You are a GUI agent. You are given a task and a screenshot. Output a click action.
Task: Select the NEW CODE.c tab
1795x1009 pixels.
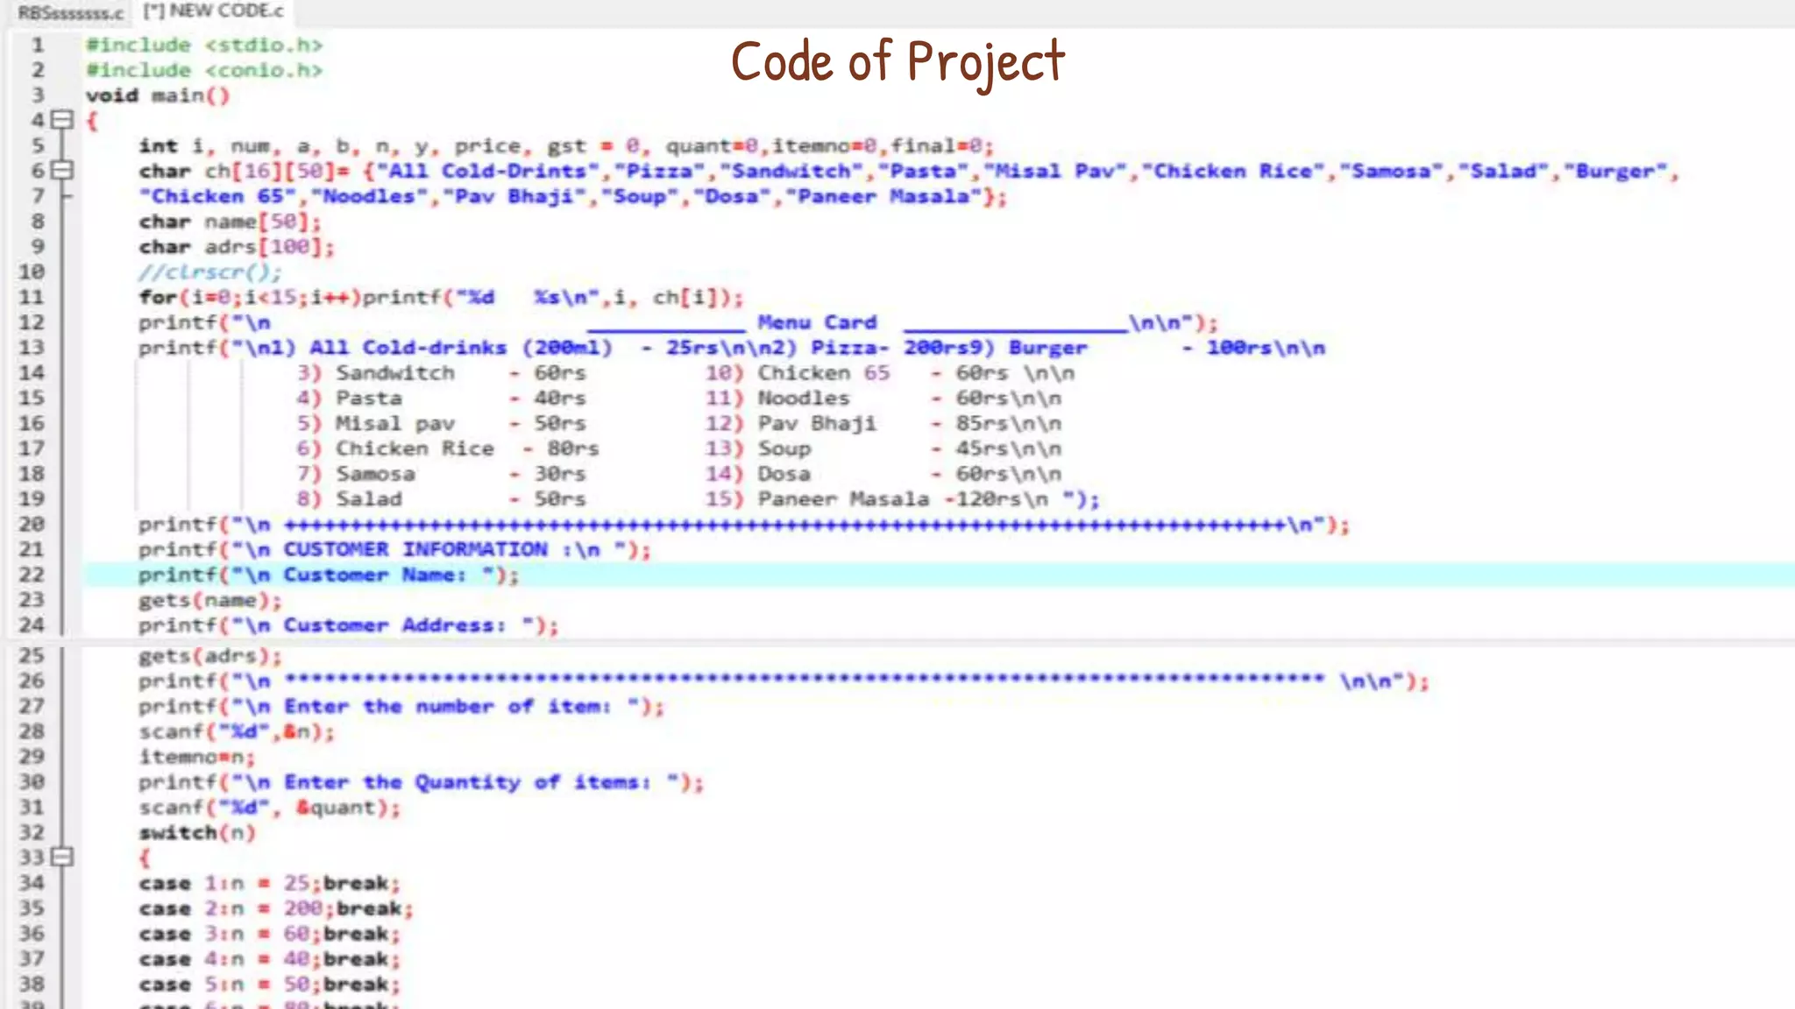pos(214,11)
